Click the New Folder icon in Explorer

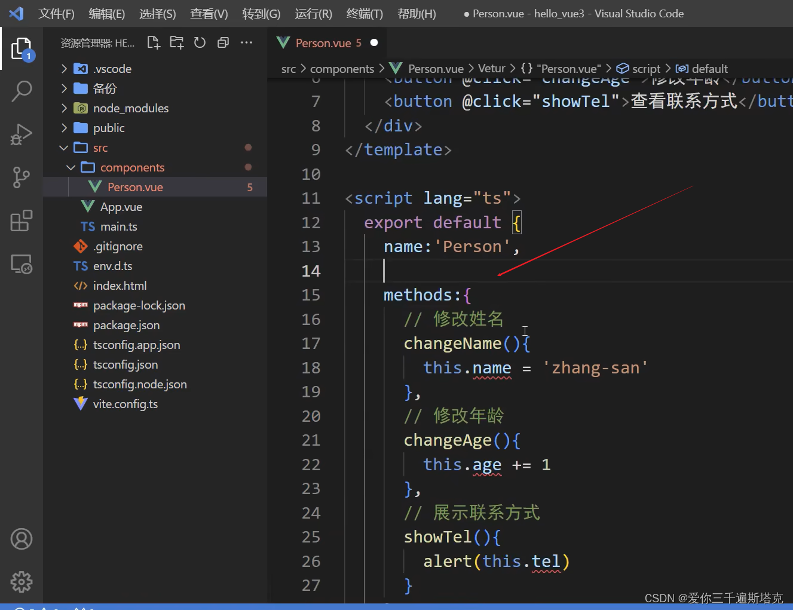176,42
